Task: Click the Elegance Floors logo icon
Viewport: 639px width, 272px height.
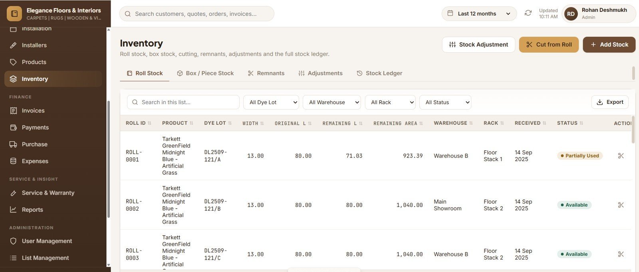Action: (14, 14)
